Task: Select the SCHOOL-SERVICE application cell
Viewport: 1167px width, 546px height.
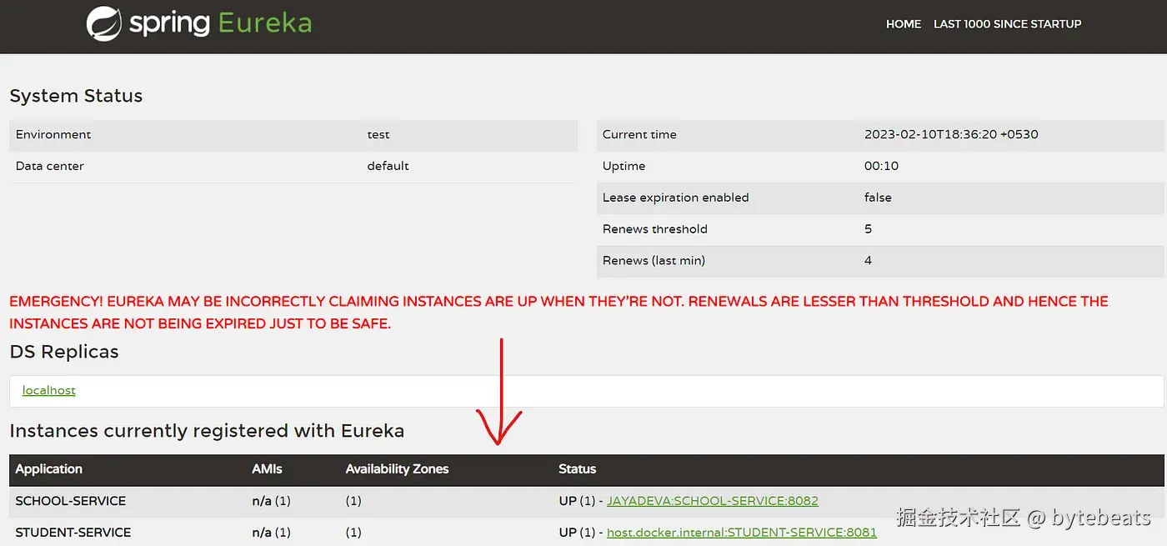Action: click(x=71, y=501)
